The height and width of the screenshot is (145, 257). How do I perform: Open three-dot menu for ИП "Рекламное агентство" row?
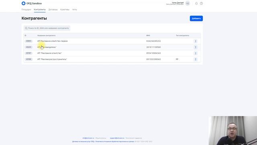[196, 53]
